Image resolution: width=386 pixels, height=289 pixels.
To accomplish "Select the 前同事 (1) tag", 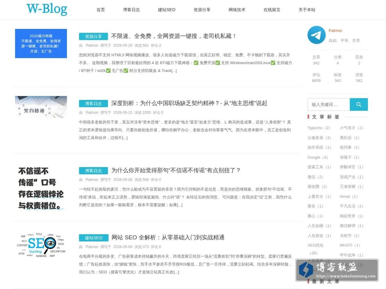I will (349, 147).
